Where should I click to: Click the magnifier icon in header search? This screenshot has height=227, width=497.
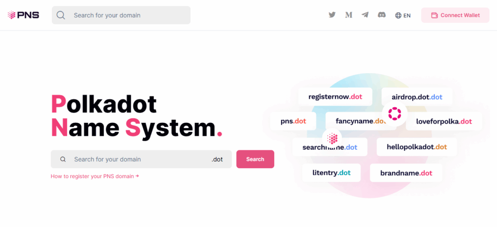pos(61,15)
